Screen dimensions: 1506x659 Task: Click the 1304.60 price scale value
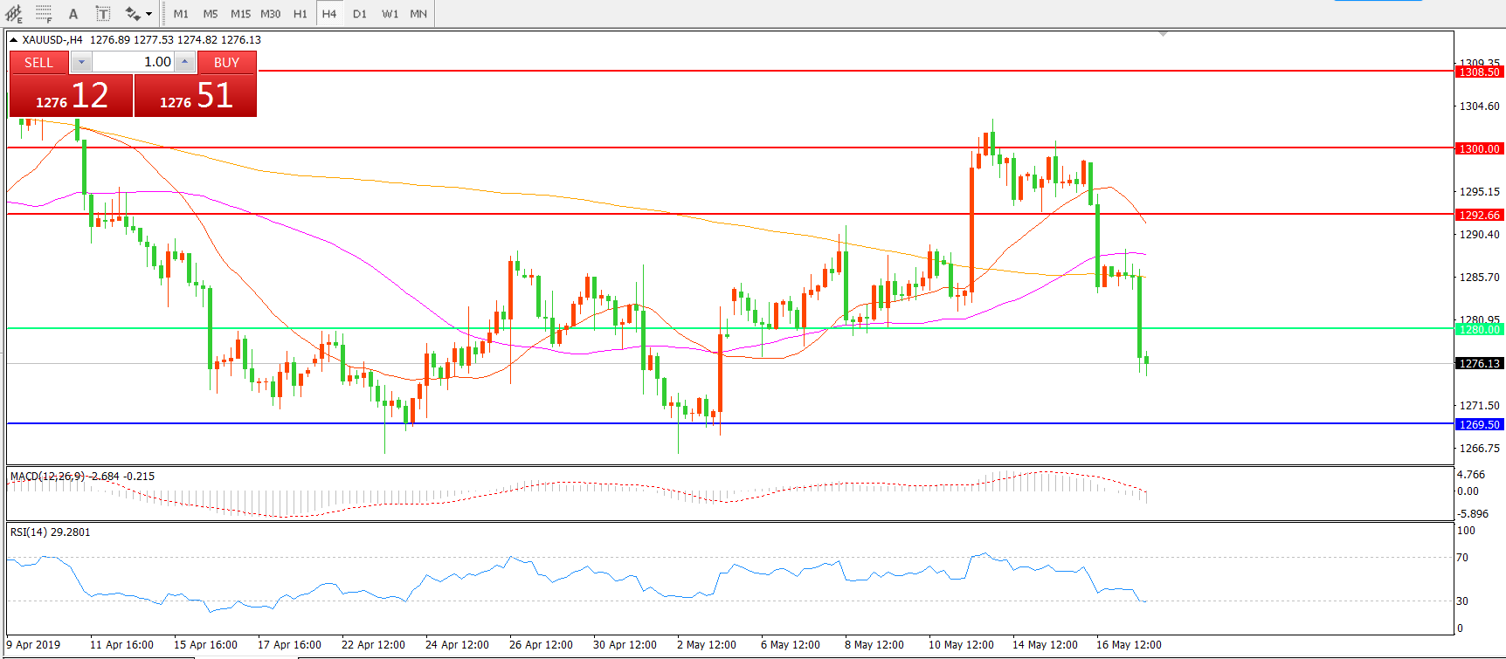[1479, 106]
